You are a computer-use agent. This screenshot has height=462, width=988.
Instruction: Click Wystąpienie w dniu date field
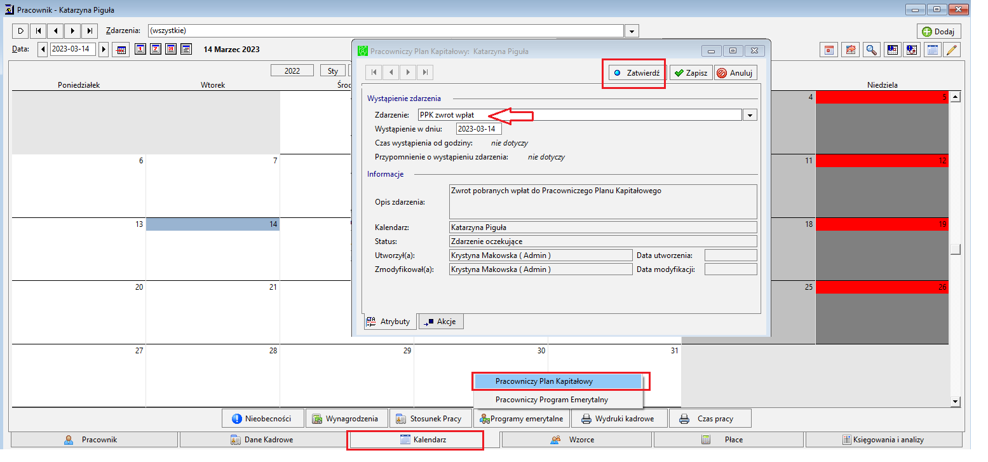pos(478,129)
